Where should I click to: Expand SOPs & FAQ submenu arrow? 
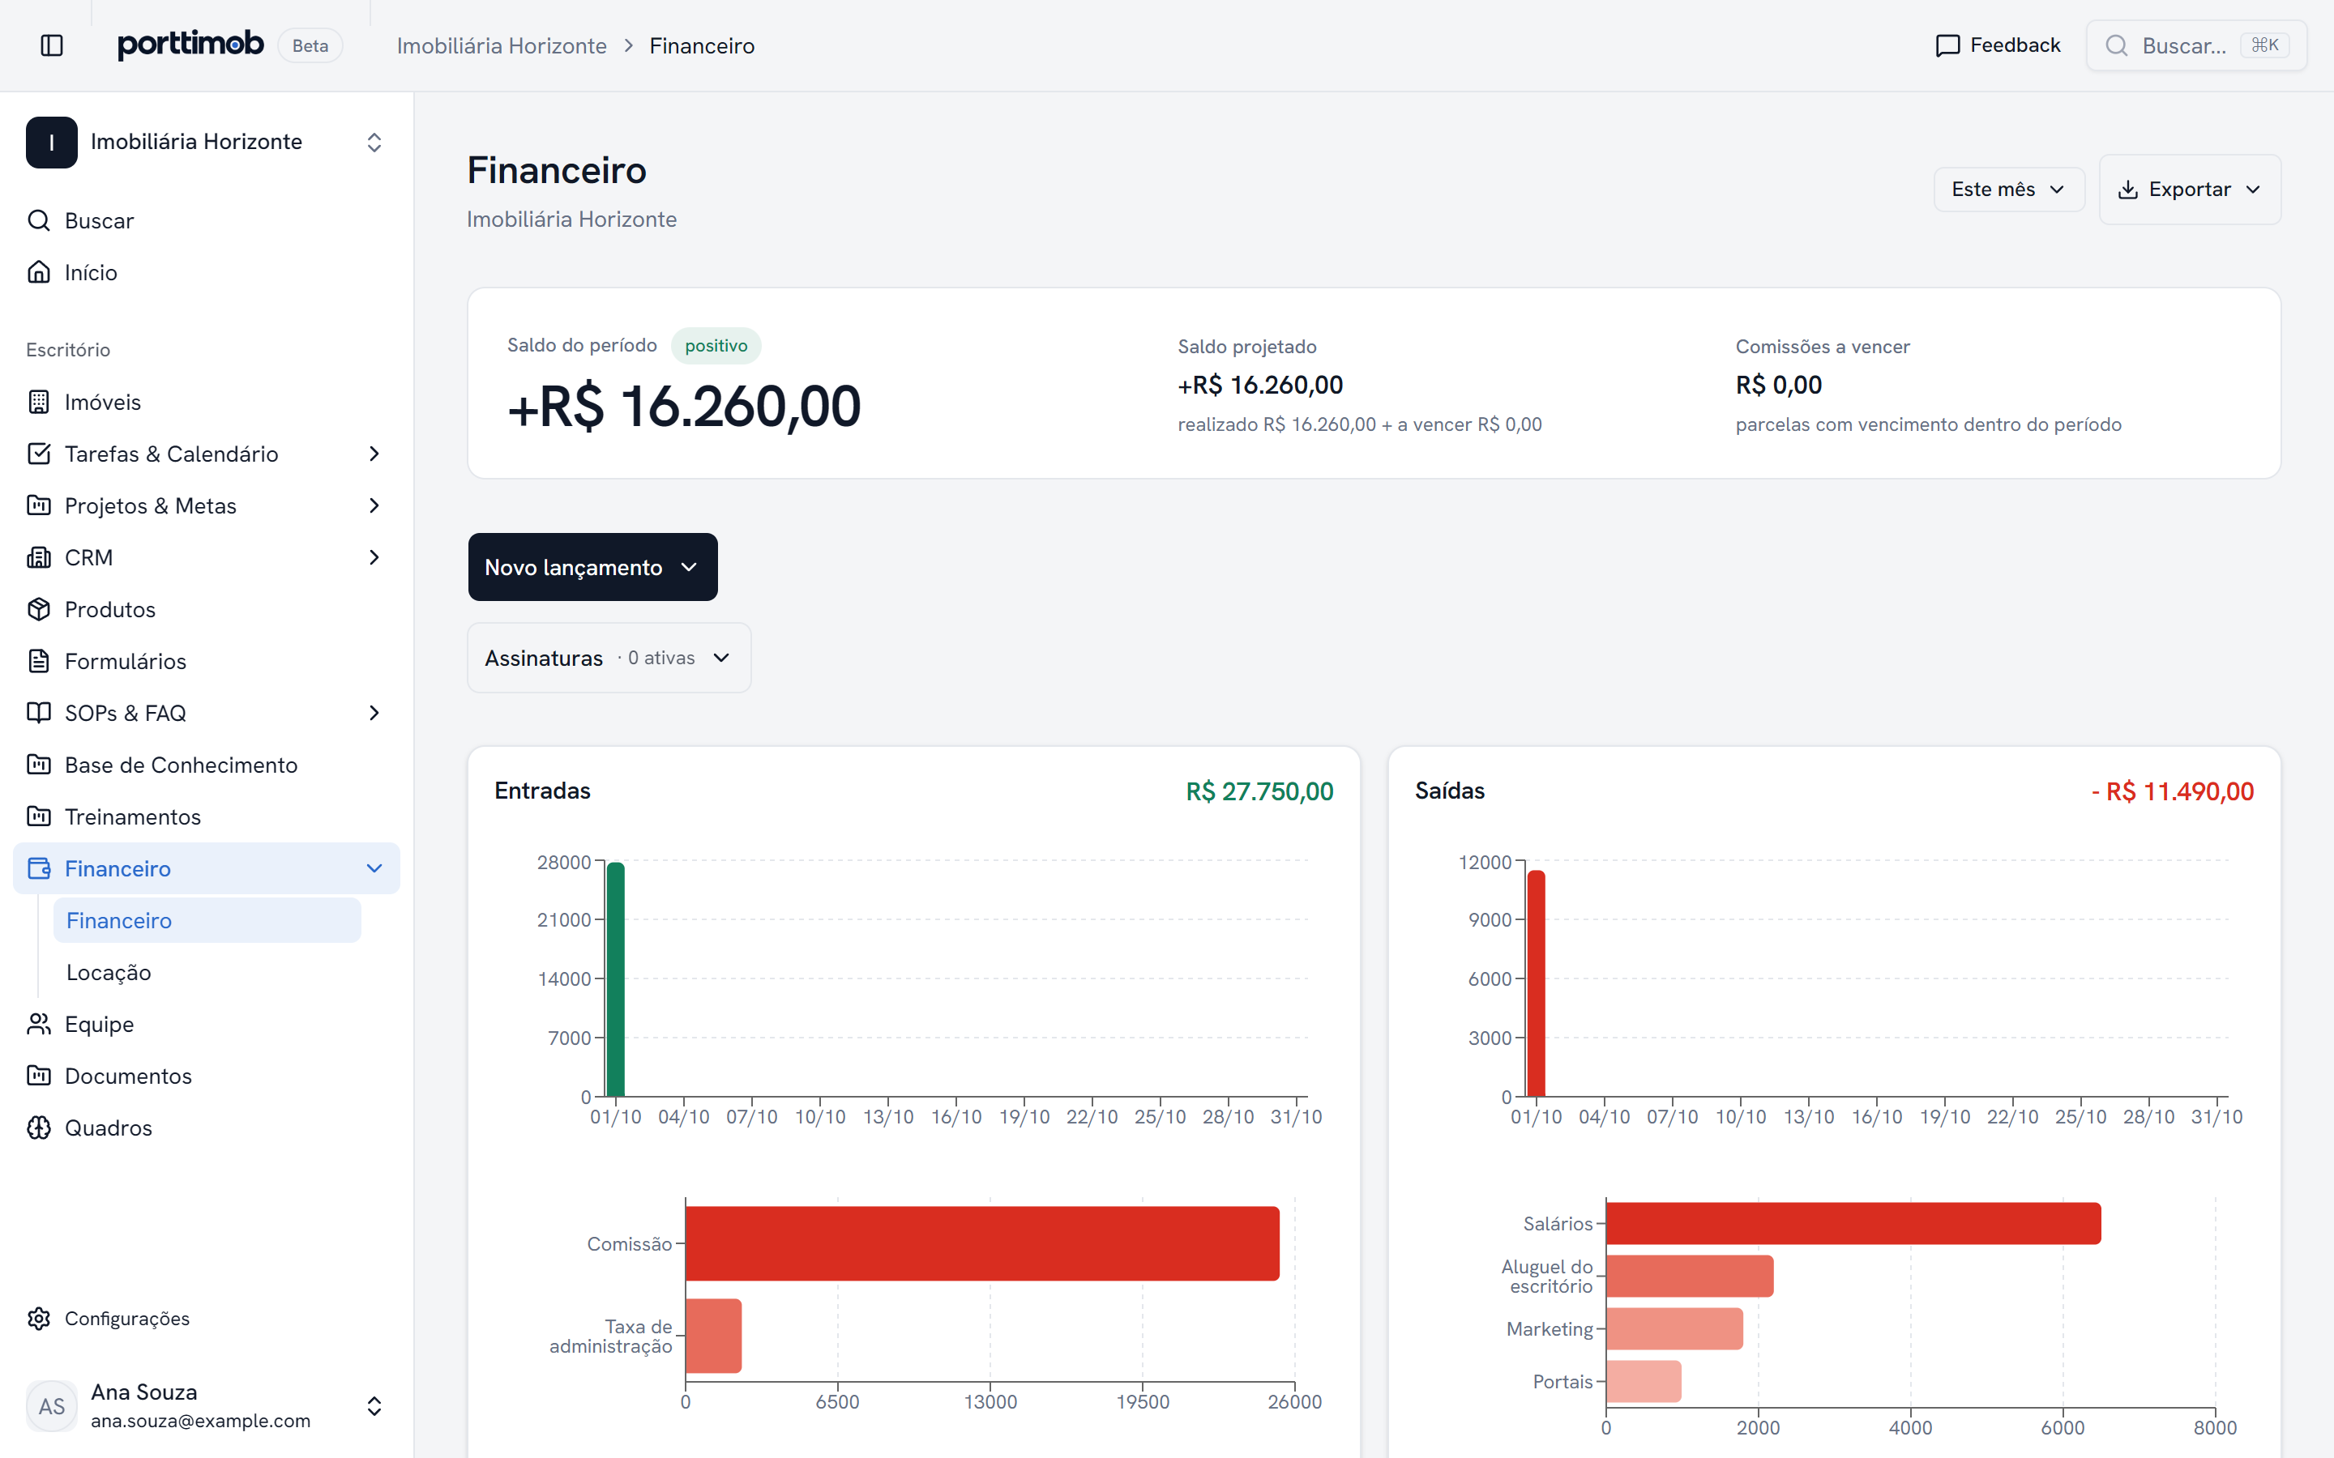[x=374, y=713]
